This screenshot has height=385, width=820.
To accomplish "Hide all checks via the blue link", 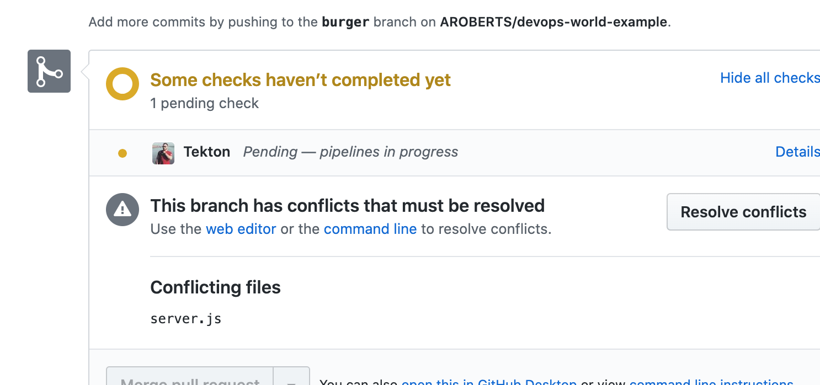I will 769,78.
